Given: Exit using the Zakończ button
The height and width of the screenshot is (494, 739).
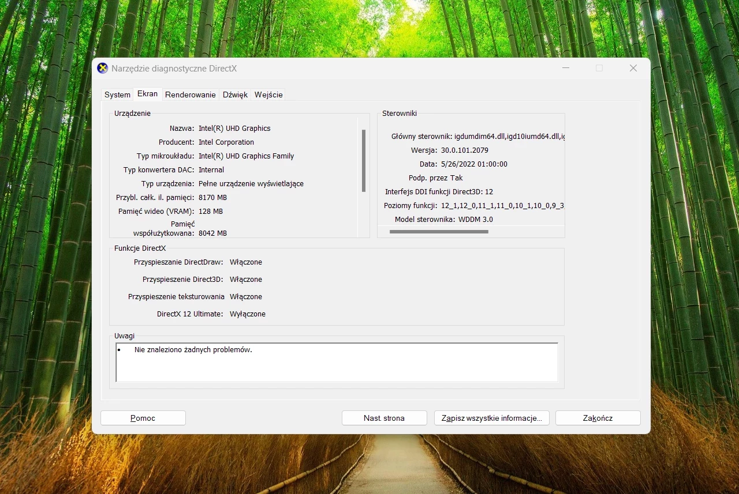Looking at the screenshot, I should (598, 418).
